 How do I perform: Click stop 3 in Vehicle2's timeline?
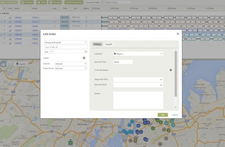point(136,22)
